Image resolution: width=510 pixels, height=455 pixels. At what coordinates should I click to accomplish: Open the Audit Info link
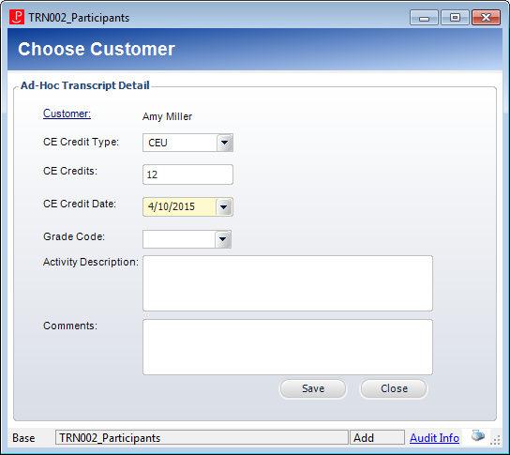(x=434, y=438)
